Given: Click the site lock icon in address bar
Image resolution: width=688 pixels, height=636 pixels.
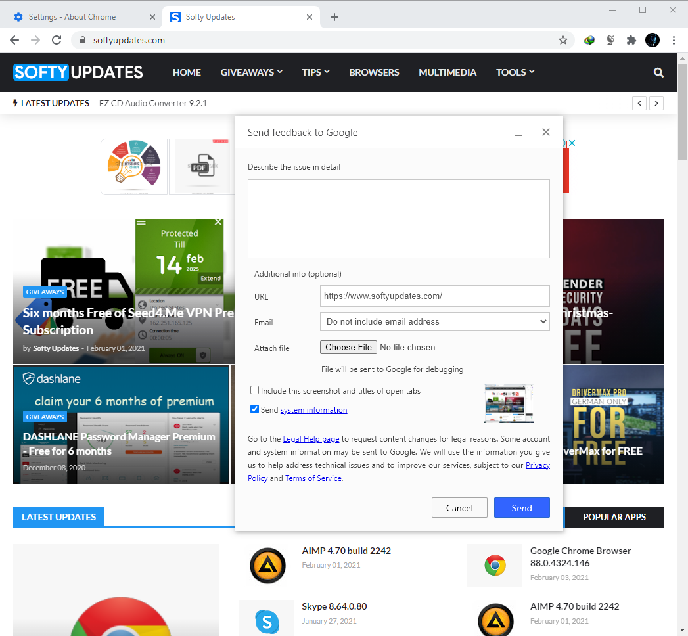Looking at the screenshot, I should coord(83,40).
